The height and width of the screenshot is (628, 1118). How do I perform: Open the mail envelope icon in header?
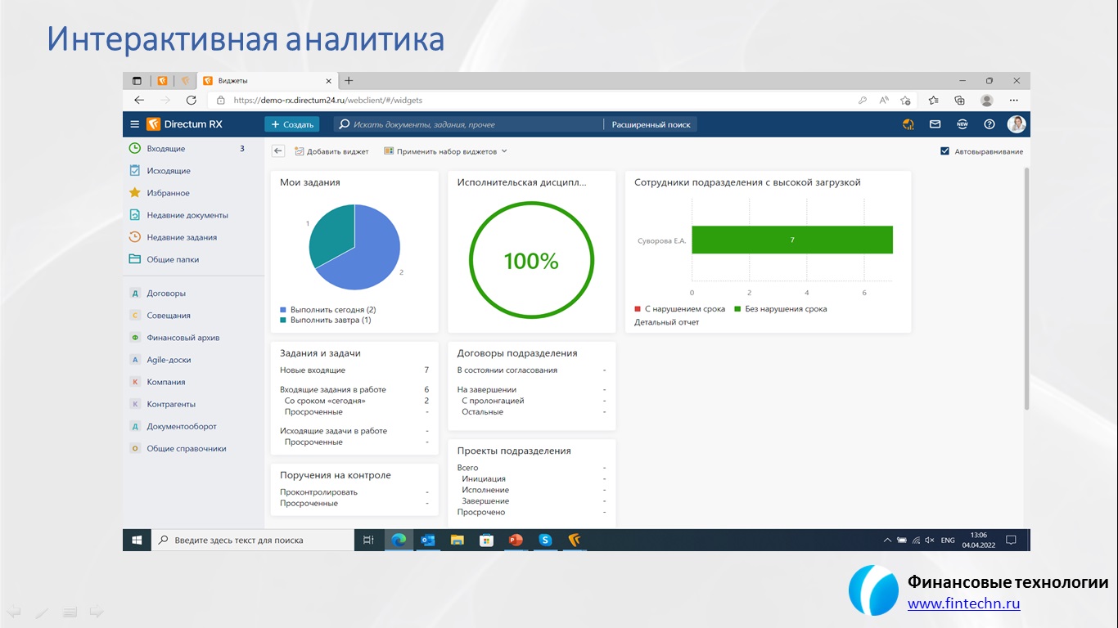tap(935, 124)
